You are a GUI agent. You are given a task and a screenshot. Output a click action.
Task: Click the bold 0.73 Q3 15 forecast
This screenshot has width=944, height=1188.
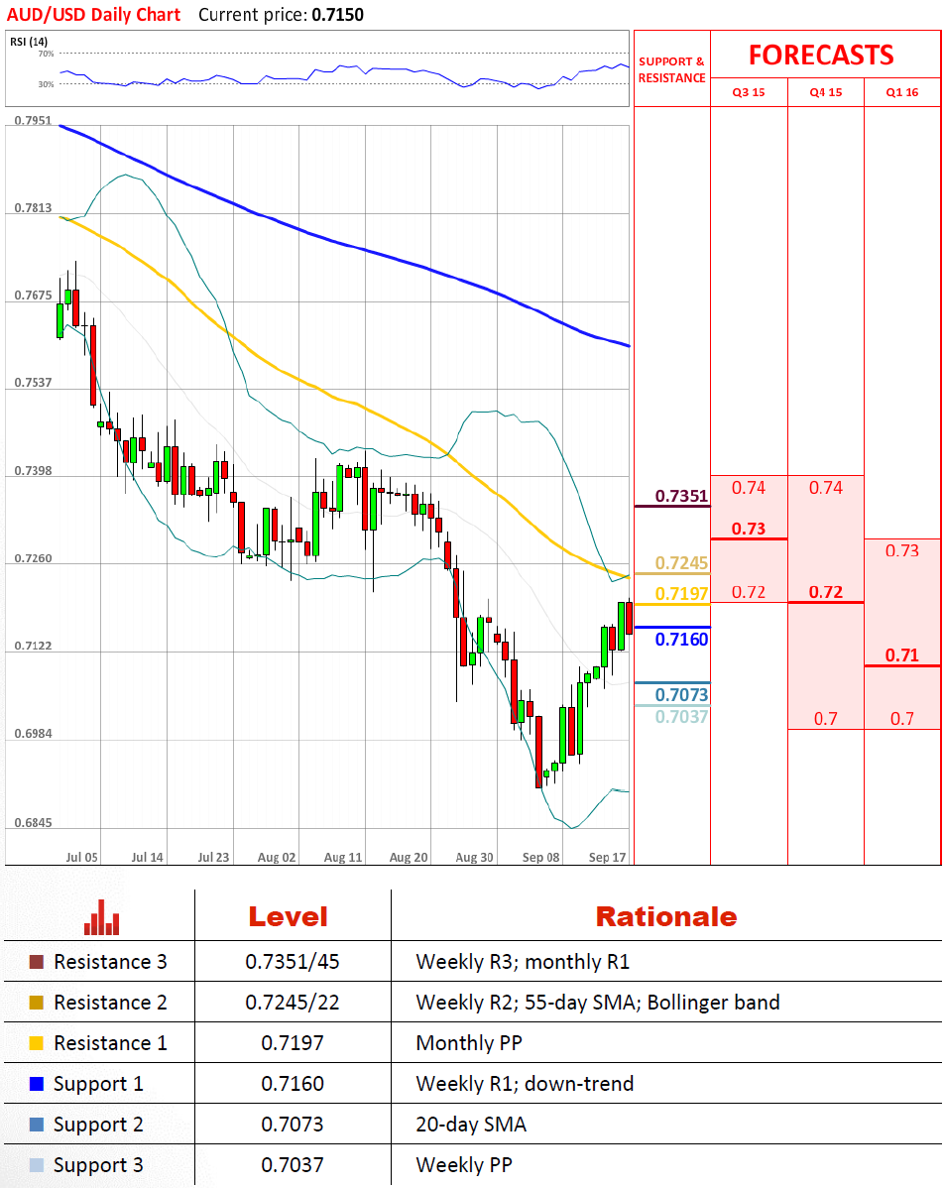coord(749,529)
